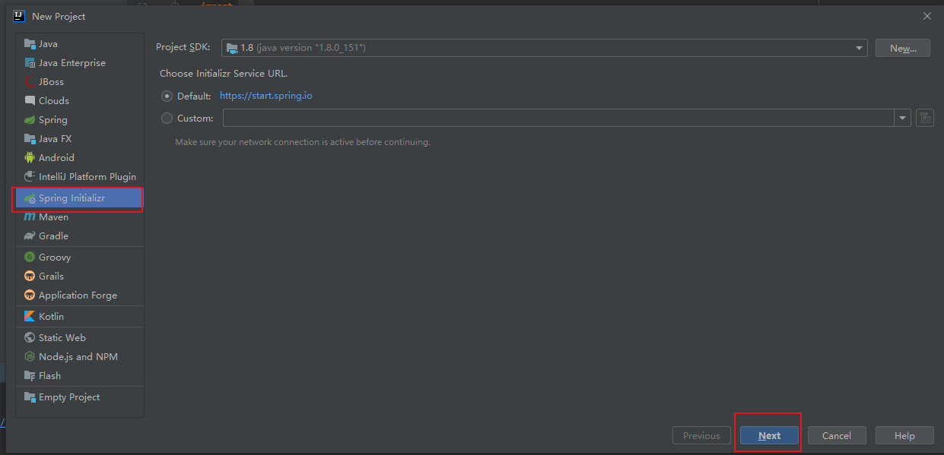Click the Flash folder icon
The image size is (944, 455).
pyautogui.click(x=30, y=376)
